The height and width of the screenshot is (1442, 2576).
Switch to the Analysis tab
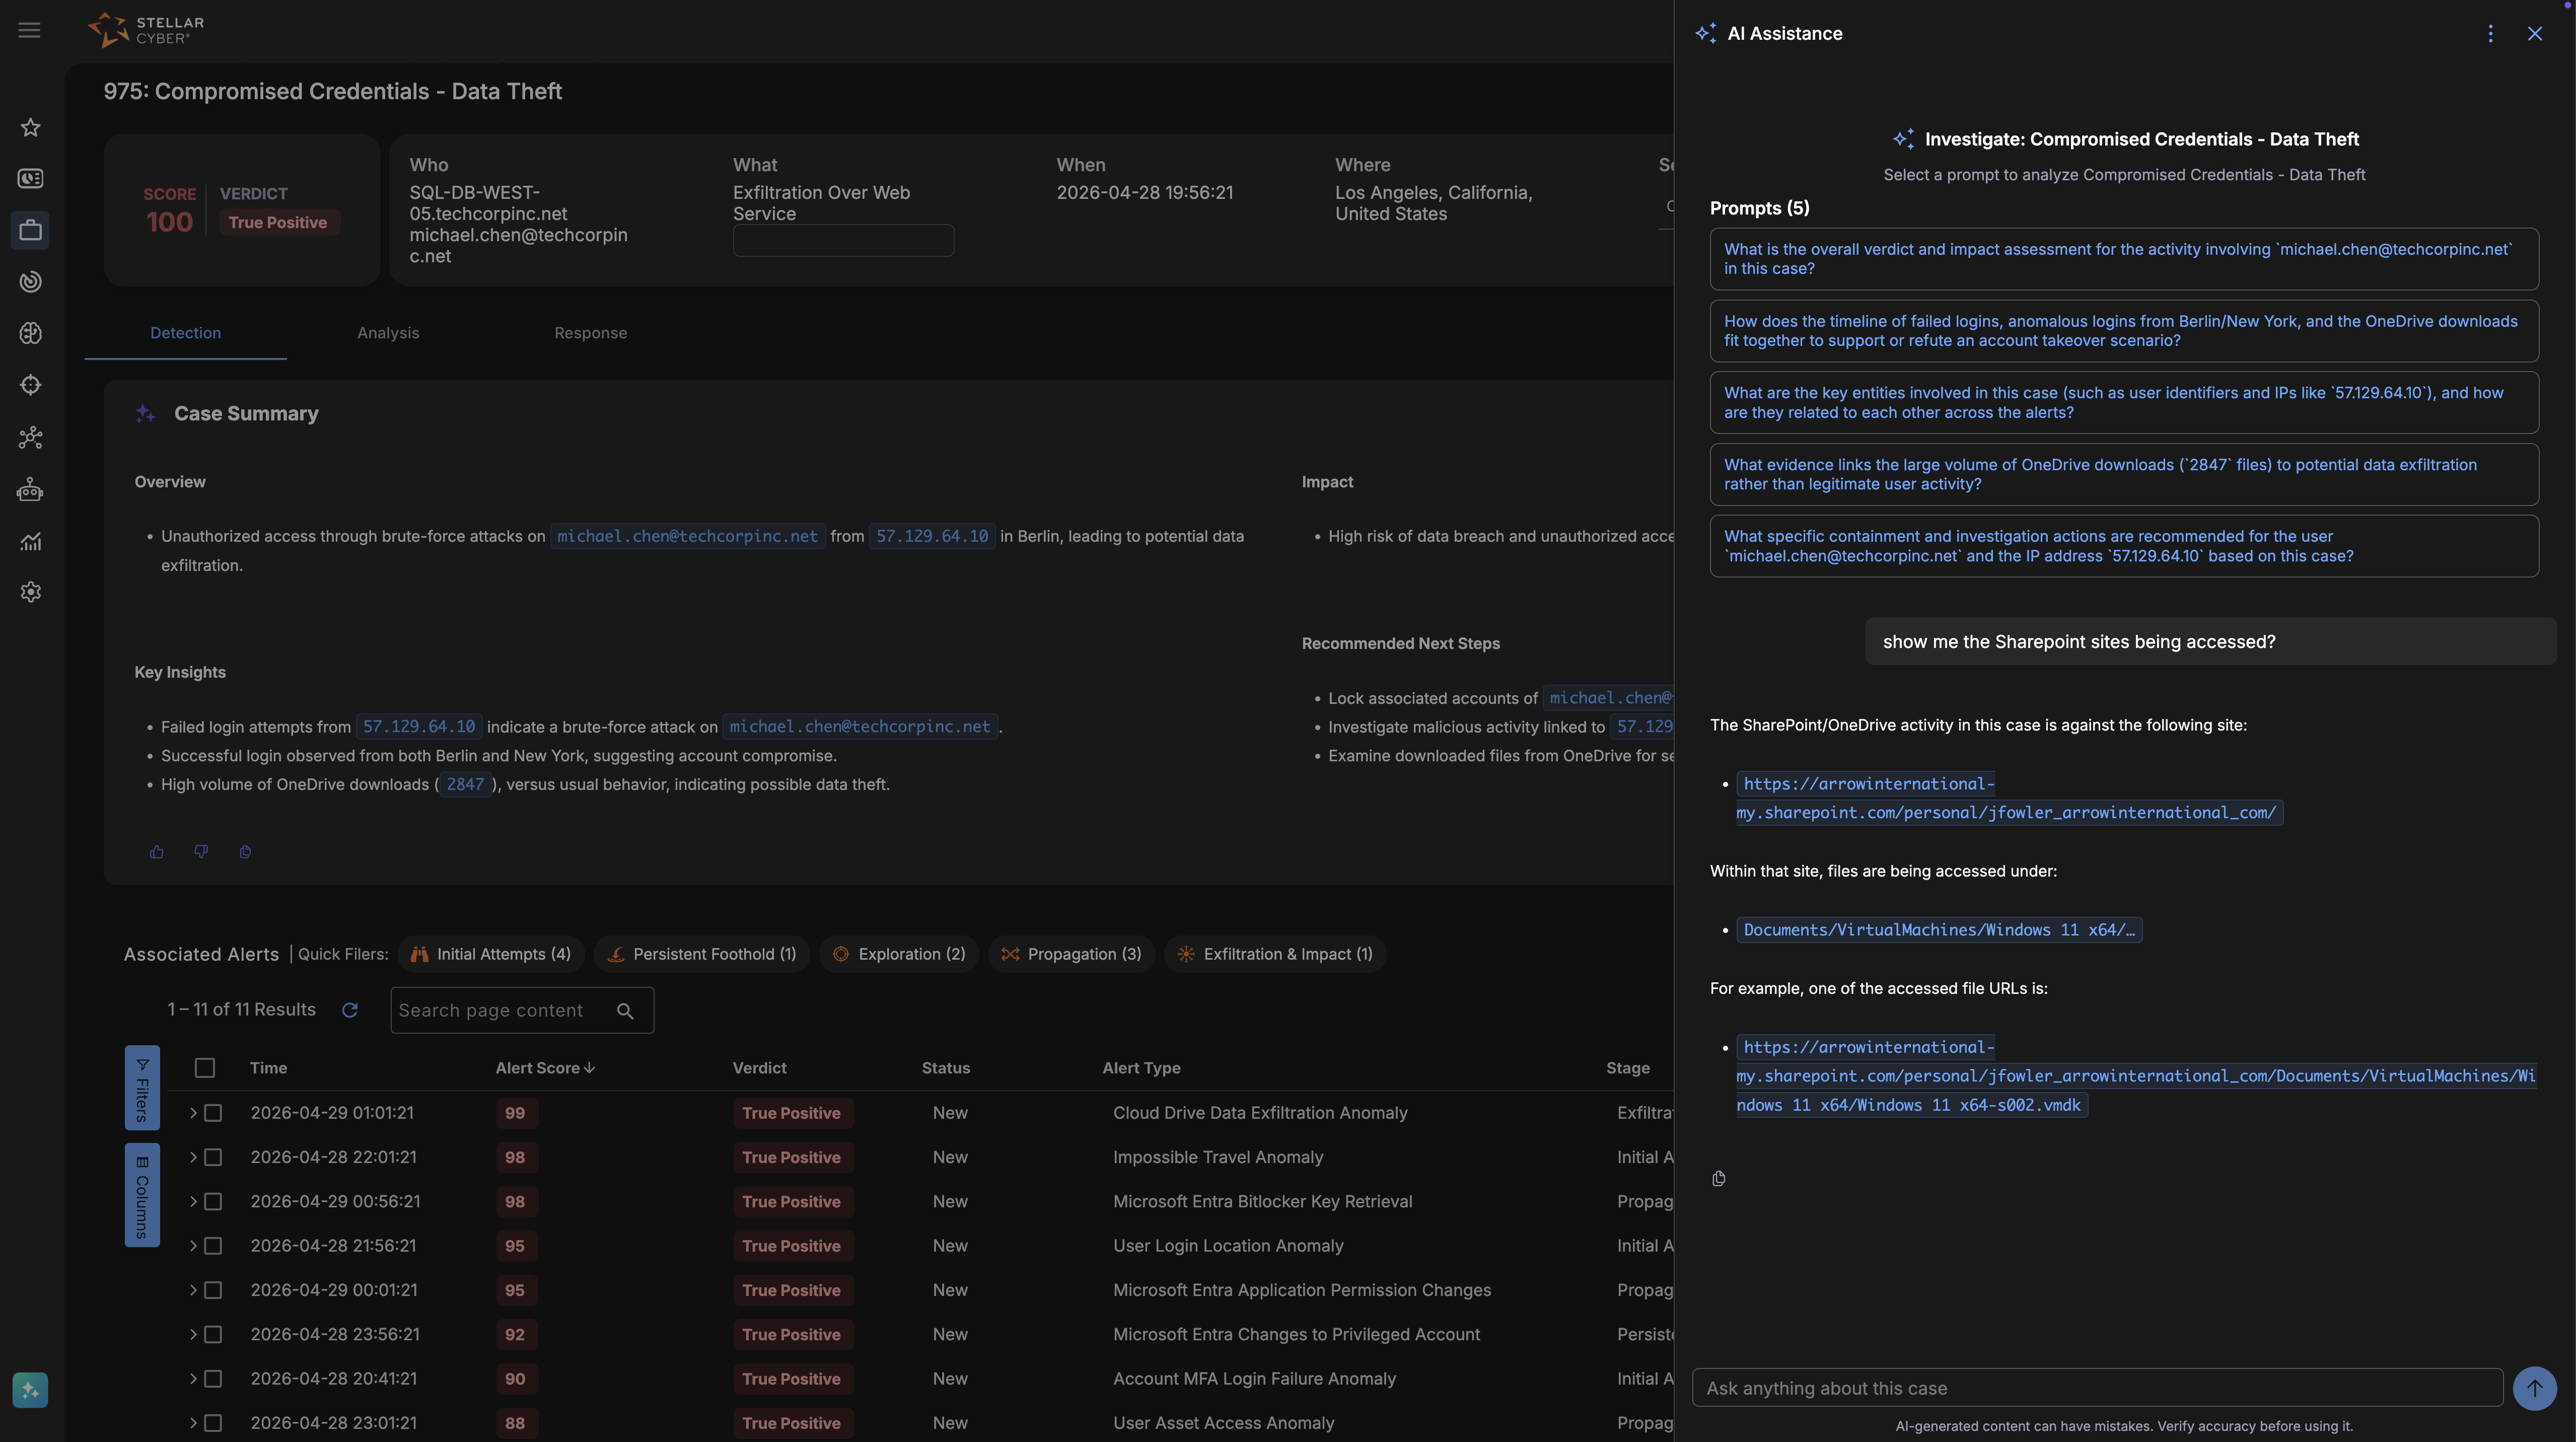(388, 333)
